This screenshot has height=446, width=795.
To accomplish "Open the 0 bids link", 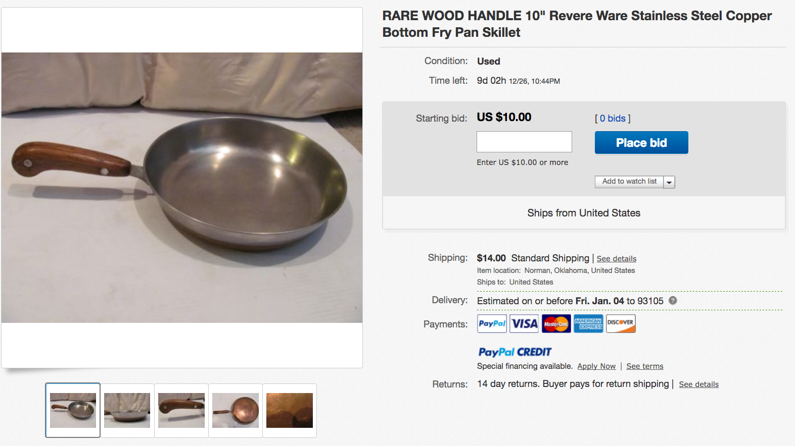I will [612, 118].
